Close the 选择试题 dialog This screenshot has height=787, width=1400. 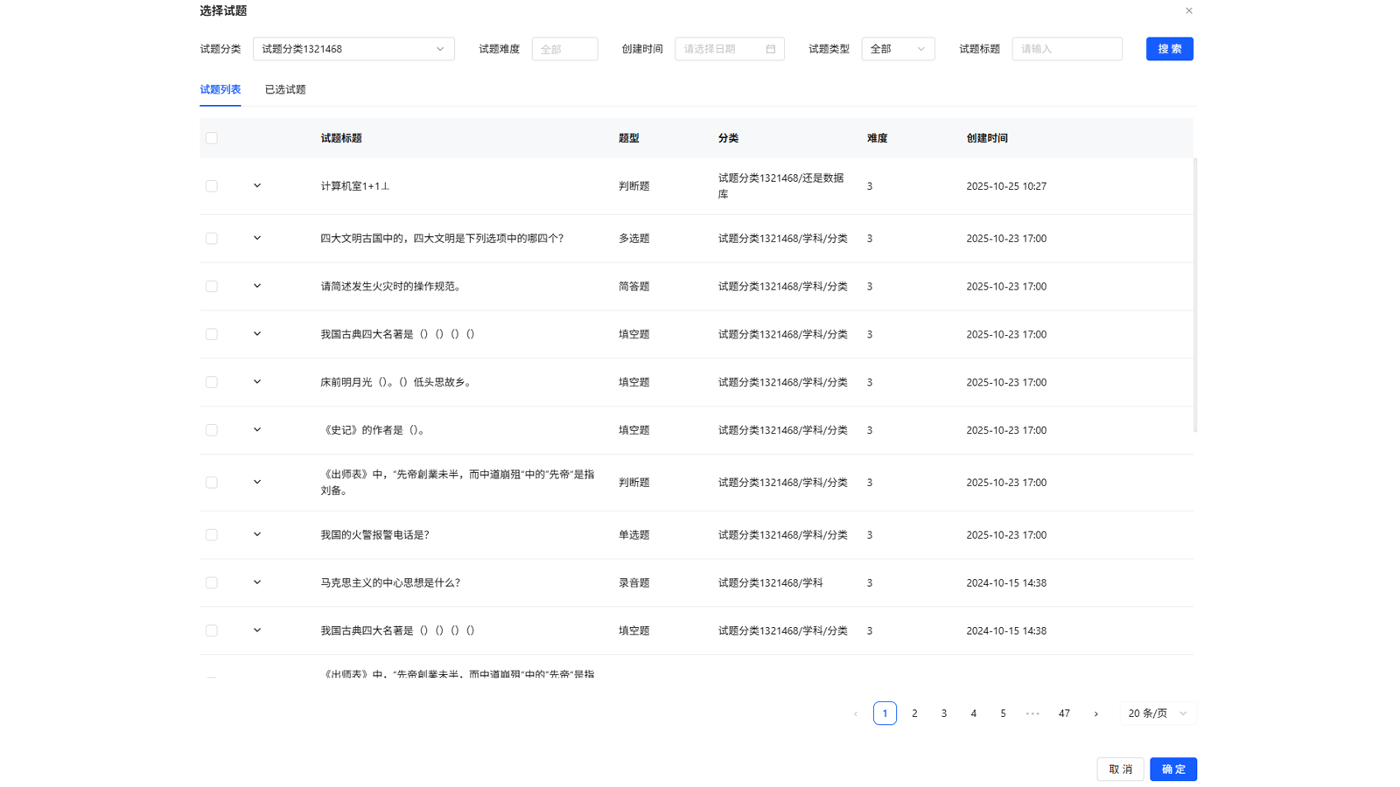coord(1188,10)
